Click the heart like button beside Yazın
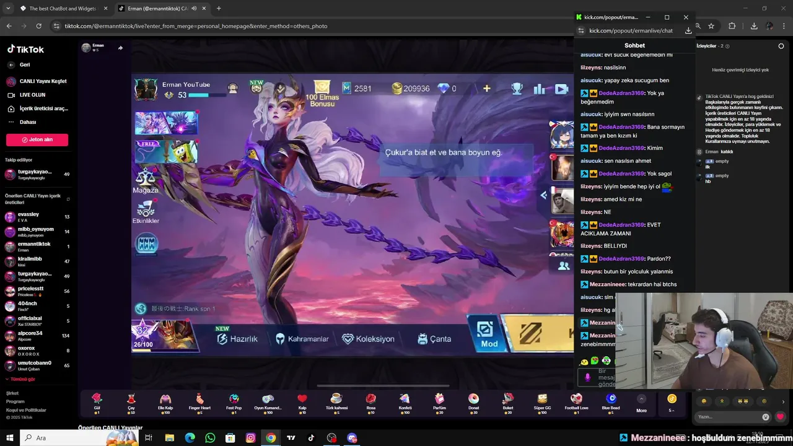The height and width of the screenshot is (446, 793). tap(780, 417)
